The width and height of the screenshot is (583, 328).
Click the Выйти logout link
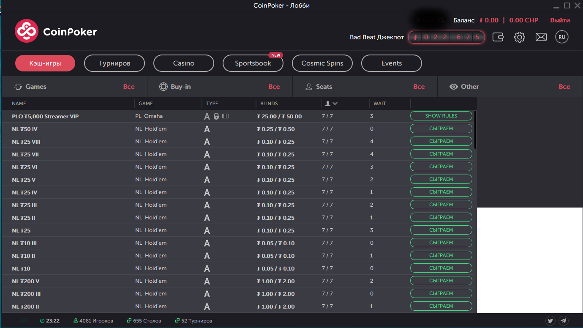pyautogui.click(x=560, y=20)
